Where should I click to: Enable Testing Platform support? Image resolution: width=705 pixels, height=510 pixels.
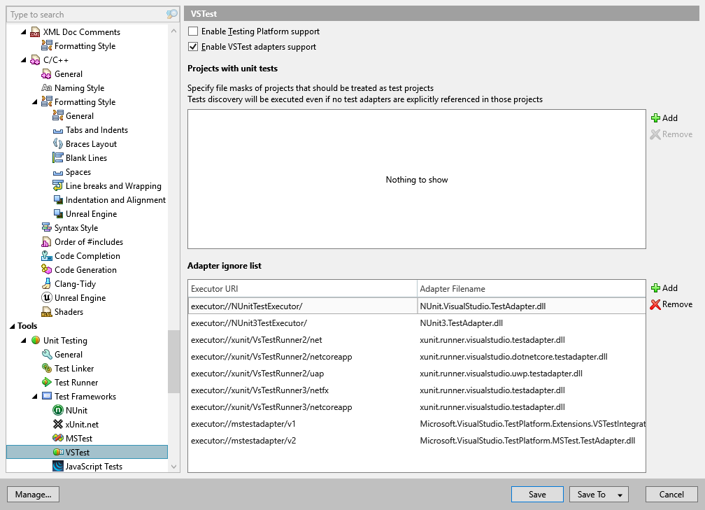[192, 31]
